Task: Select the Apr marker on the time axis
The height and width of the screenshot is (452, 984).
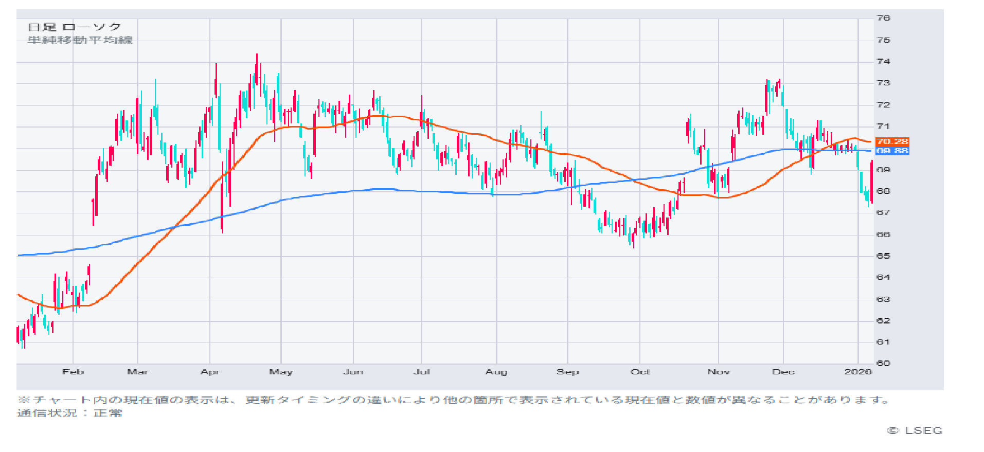Action: (210, 372)
